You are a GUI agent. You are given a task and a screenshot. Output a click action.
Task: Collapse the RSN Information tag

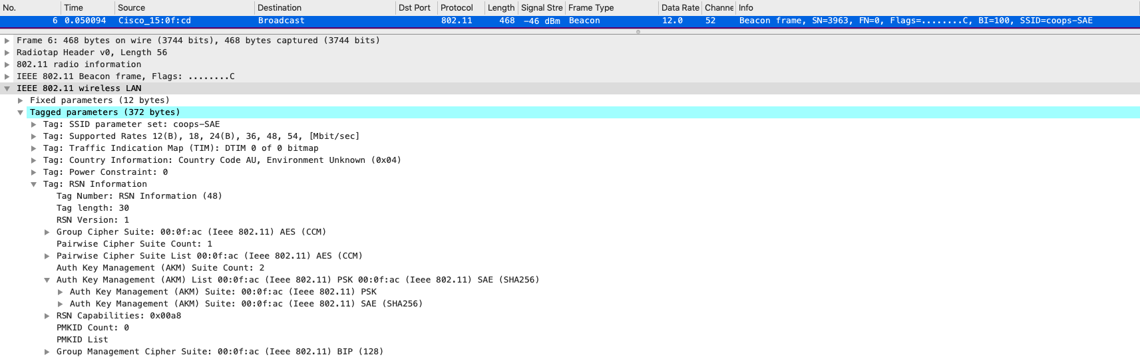pyautogui.click(x=34, y=184)
